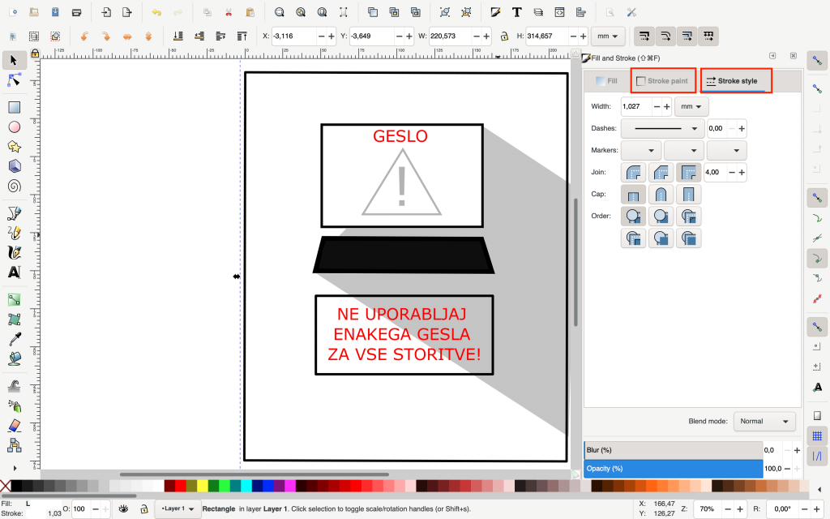Viewport: 830px width, 519px height.
Task: Click the Print document icon
Action: (77, 12)
